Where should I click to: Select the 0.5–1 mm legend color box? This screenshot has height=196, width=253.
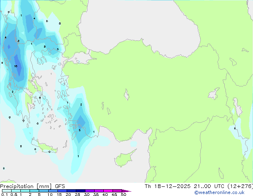click(x=16, y=191)
